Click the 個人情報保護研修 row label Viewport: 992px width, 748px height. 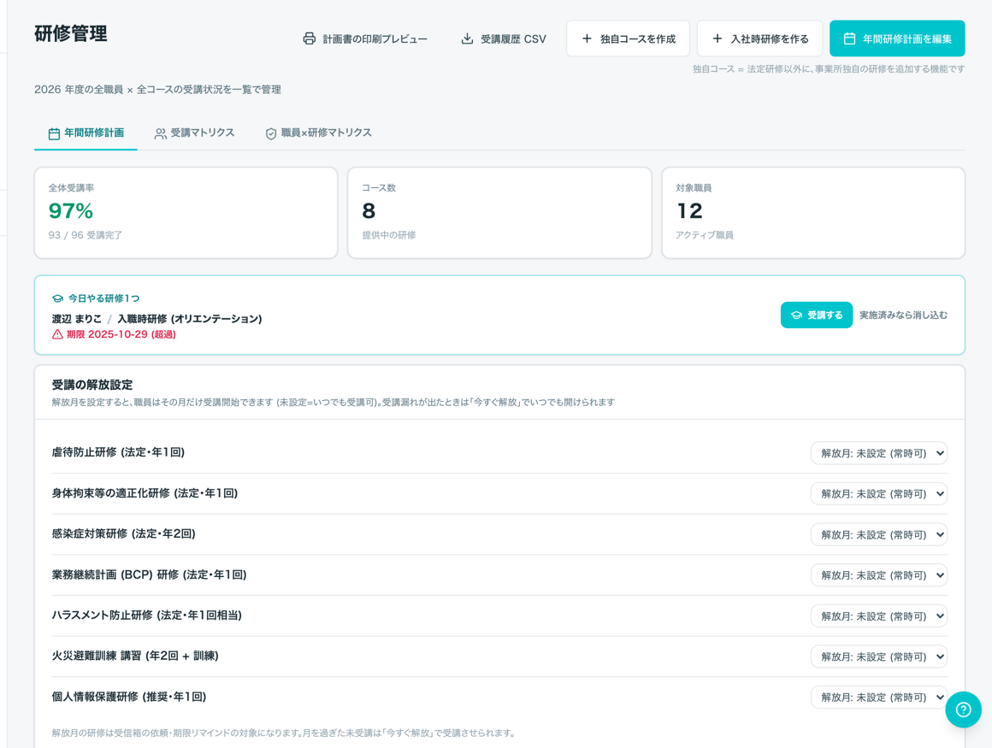pos(129,697)
